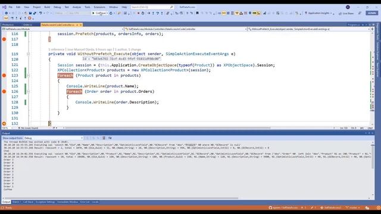The image size is (381, 214).
Task: Open the Analyze menu
Action: tap(77, 7)
